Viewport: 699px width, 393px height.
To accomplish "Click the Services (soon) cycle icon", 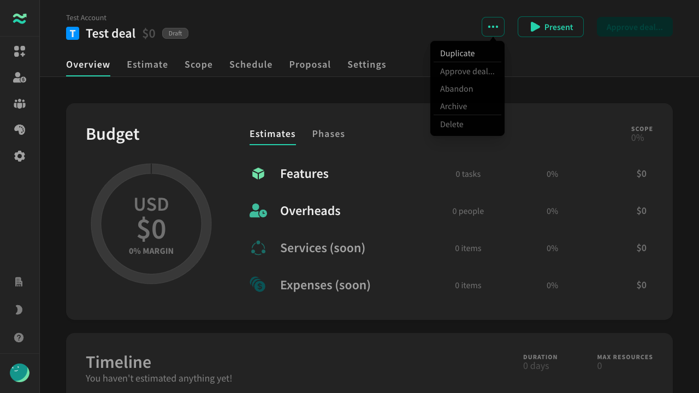I will pyautogui.click(x=258, y=248).
